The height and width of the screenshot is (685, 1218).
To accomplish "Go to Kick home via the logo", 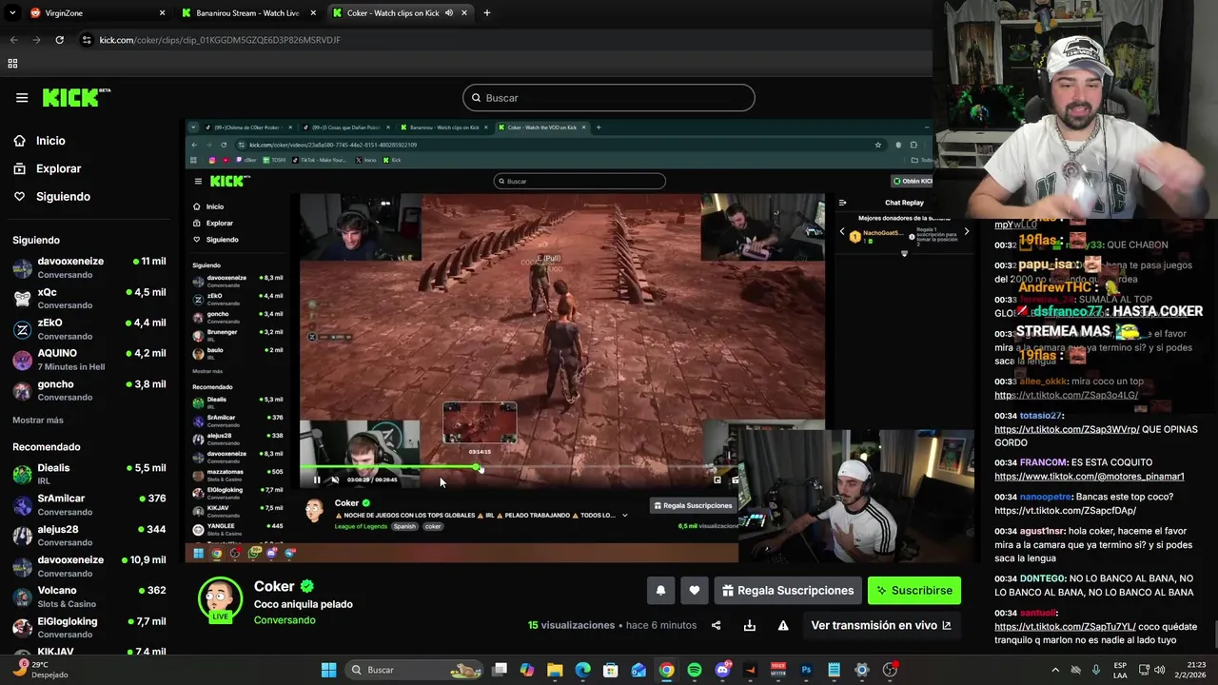I will (x=75, y=97).
